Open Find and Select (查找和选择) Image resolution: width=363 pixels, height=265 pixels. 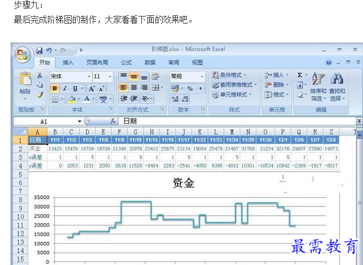[337, 87]
